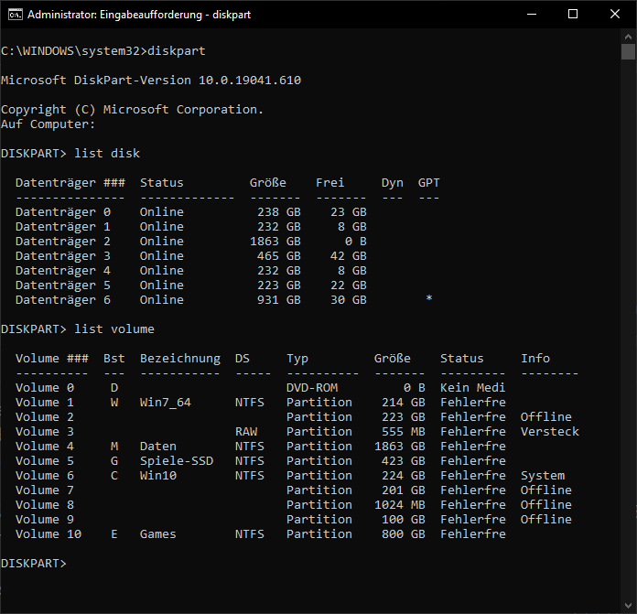Click the 'Volume 7' row label
Viewport: 637px width, 614px height.
tap(45, 490)
